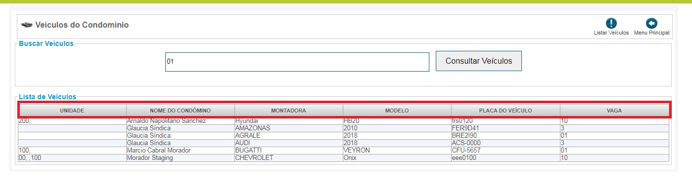Click plate frs0120
This screenshot has height=195, width=692.
coord(506,121)
